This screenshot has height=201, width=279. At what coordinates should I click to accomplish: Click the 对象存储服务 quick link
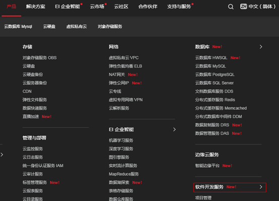point(110,27)
